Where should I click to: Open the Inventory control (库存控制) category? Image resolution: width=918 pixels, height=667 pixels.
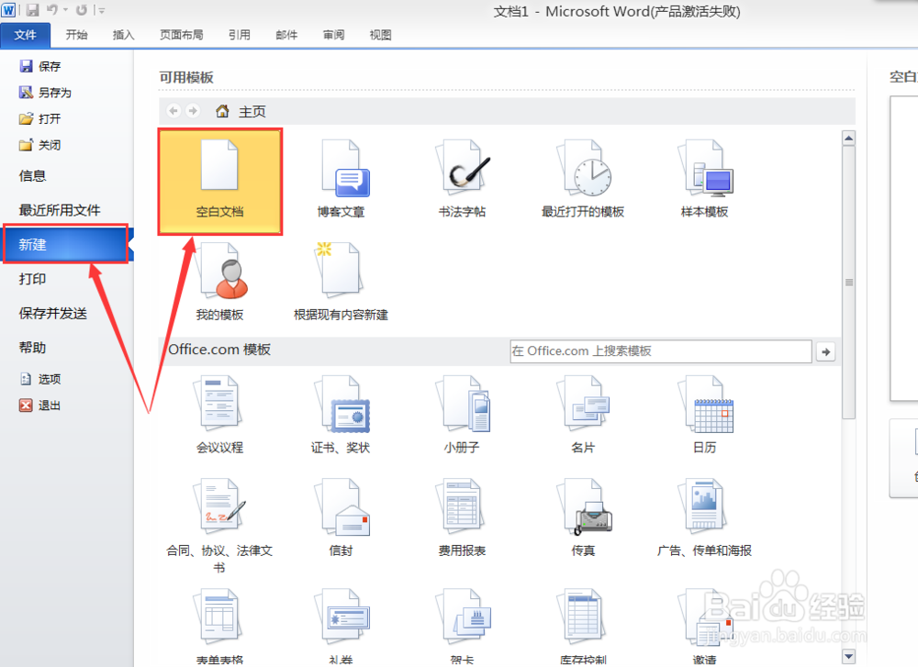pos(583,628)
